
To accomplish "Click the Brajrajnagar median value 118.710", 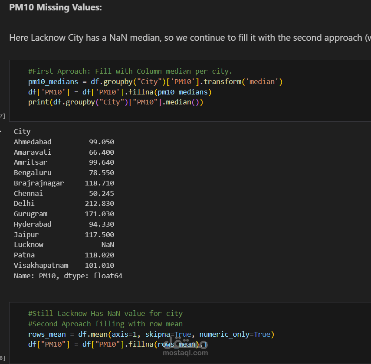I will (x=99, y=183).
